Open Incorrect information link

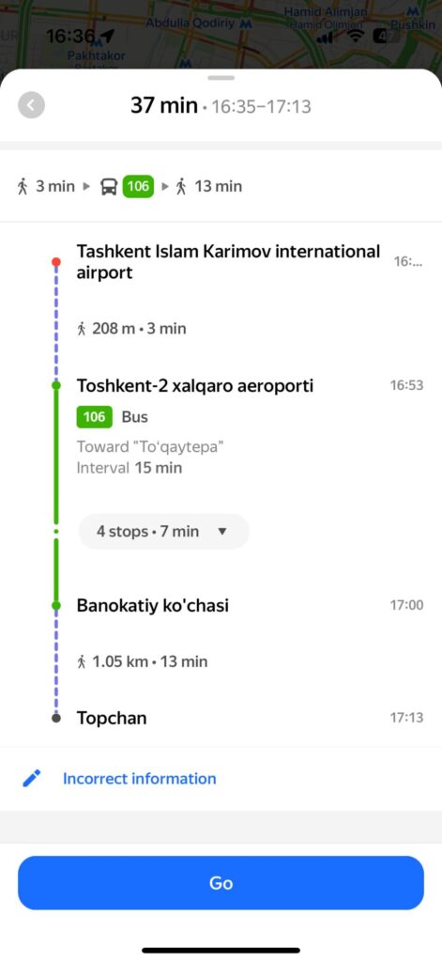pyautogui.click(x=139, y=779)
